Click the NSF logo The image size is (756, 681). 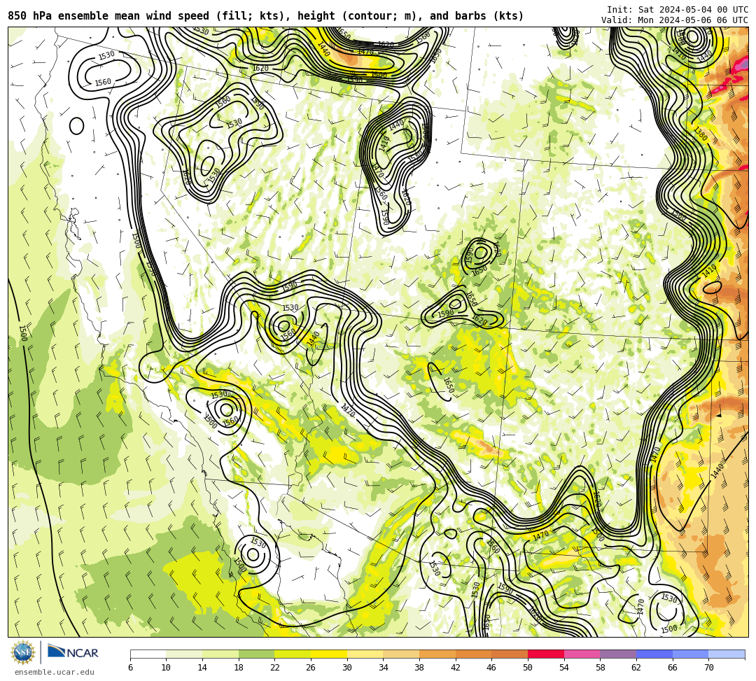point(23,652)
